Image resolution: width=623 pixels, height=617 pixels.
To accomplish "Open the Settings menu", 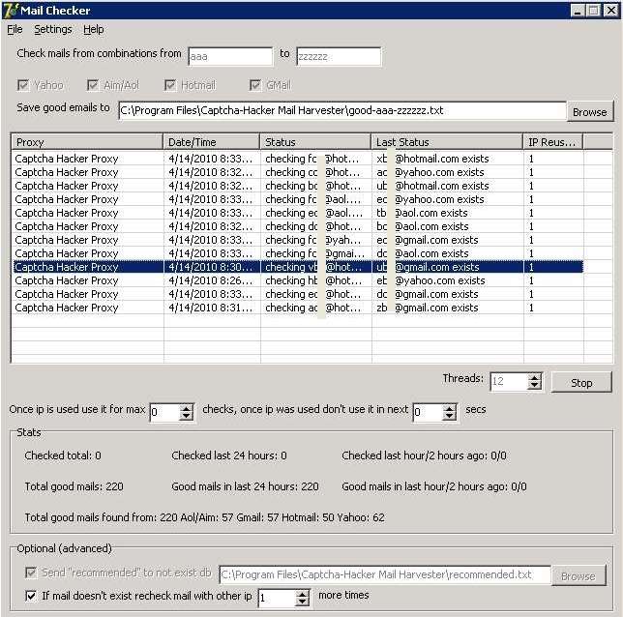I will coord(53,29).
